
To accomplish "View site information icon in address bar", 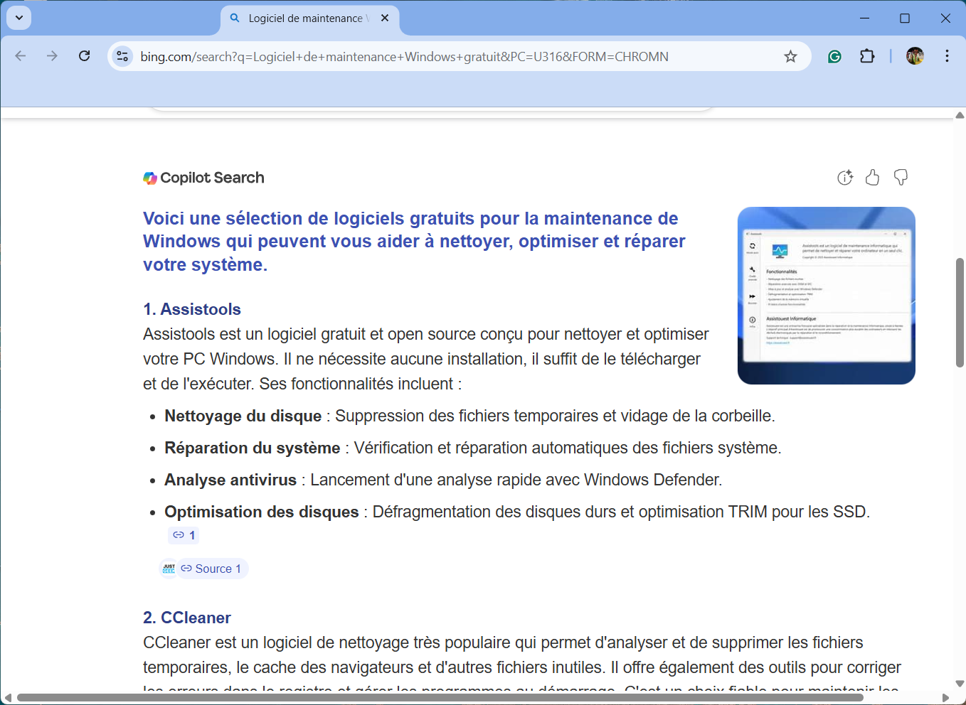I will click(122, 56).
